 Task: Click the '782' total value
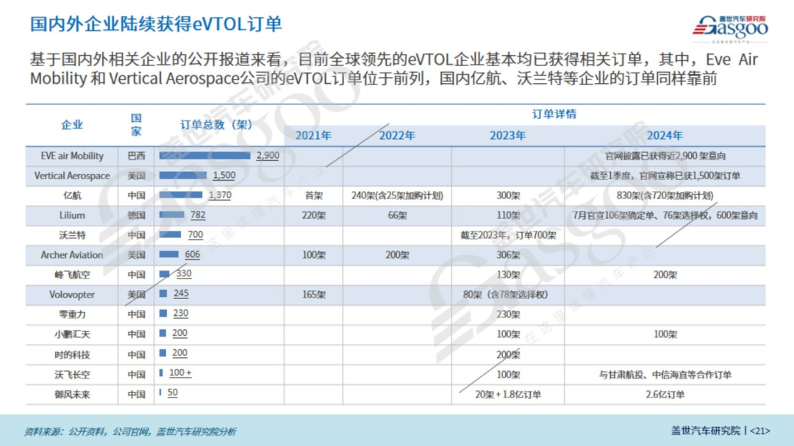point(198,215)
